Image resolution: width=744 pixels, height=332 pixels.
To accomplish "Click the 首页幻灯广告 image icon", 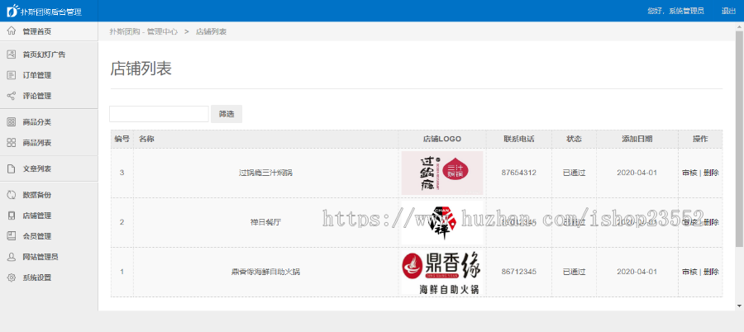I will click(x=12, y=55).
